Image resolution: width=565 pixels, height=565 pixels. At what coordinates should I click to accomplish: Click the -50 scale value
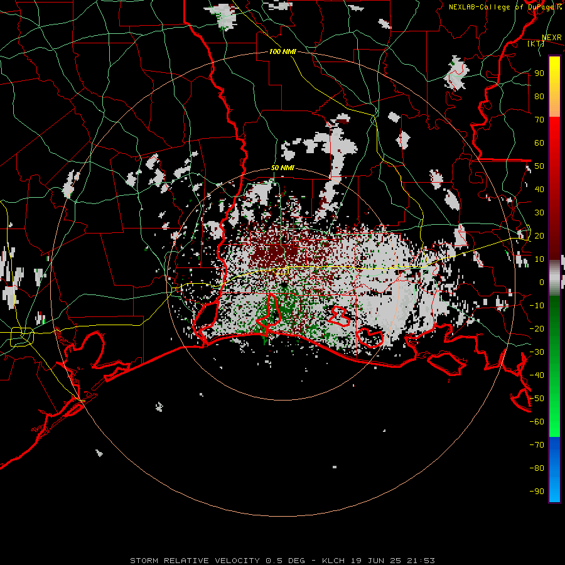537,399
